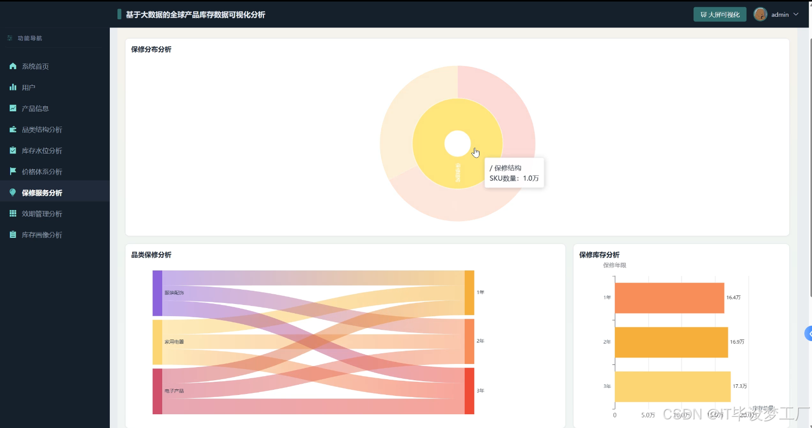Click the wallet icon beside 品类结构分析

click(x=13, y=130)
